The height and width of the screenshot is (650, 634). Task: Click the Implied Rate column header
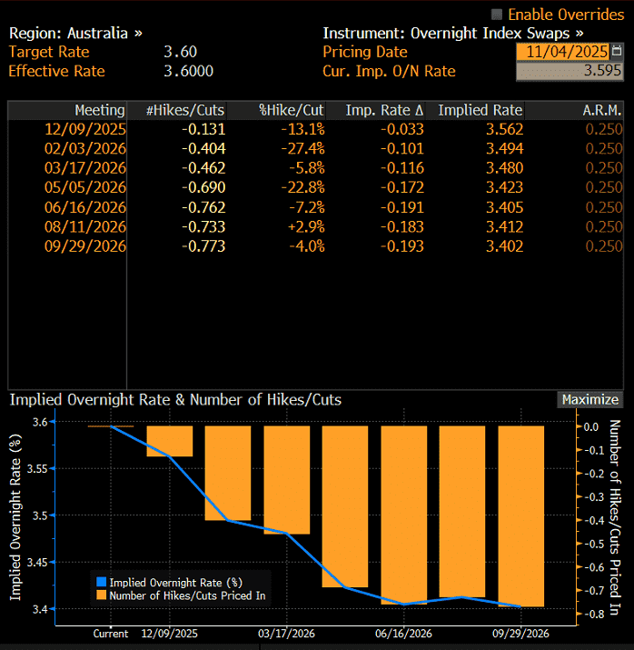point(480,110)
